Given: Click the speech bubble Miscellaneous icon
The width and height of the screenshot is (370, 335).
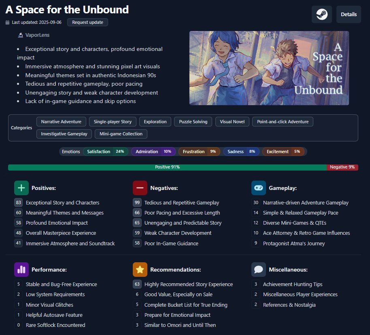Looking at the screenshot, I should pos(259,269).
